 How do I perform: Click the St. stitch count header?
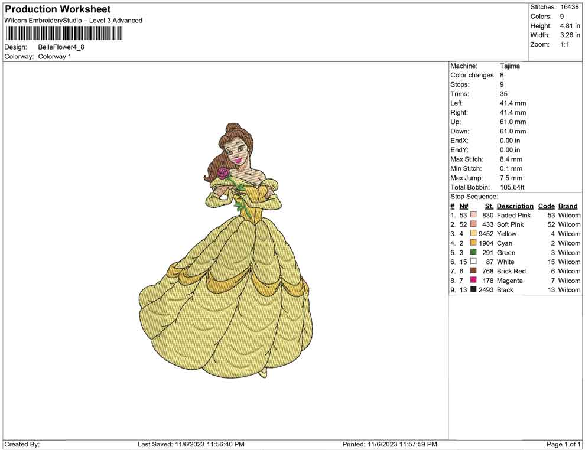[489, 206]
